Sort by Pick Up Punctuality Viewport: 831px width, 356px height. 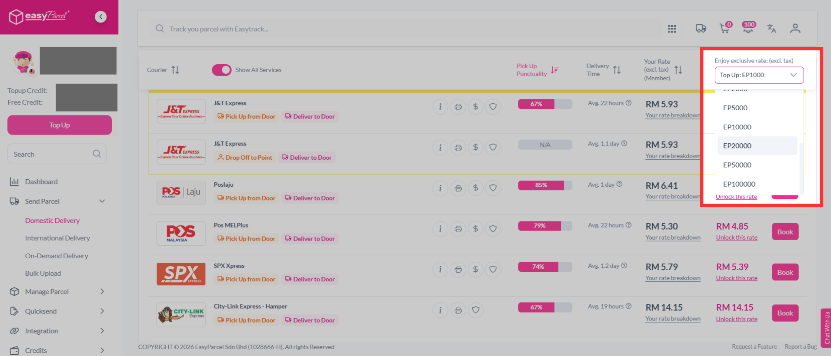point(554,70)
